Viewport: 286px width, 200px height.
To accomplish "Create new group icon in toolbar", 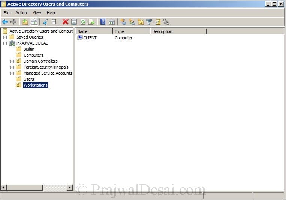I will [132, 22].
